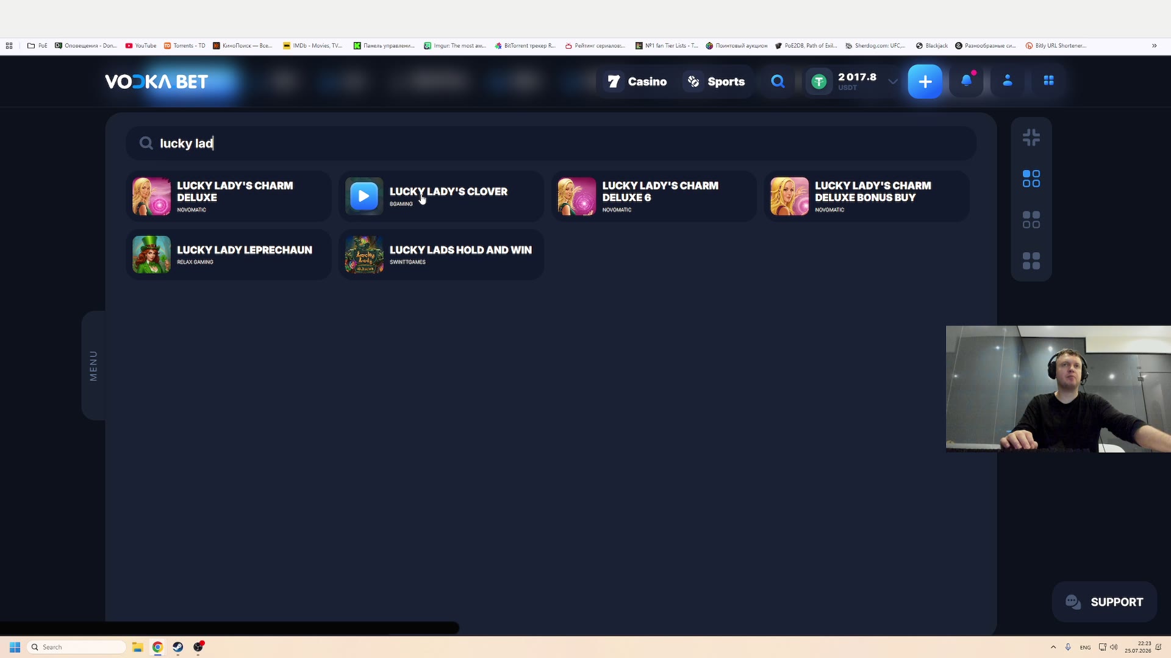Open the four-square apps menu in header
Screen dimensions: 1171x658
(1049, 80)
